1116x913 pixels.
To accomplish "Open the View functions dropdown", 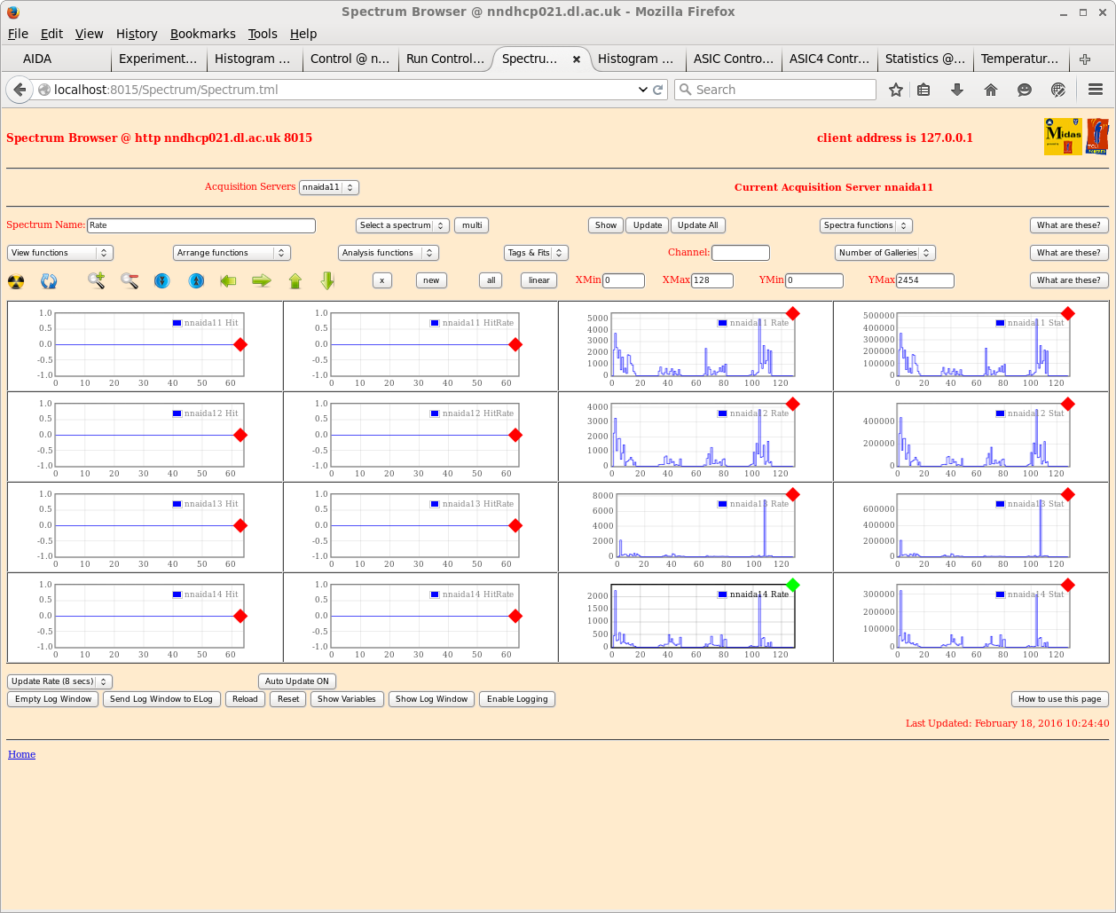I will coord(60,253).
